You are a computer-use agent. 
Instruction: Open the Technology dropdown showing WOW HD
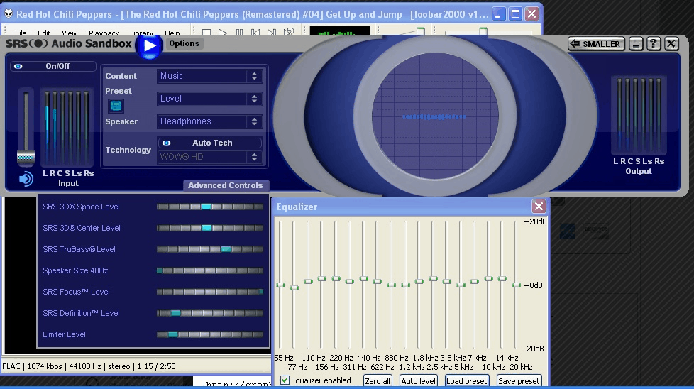point(209,157)
